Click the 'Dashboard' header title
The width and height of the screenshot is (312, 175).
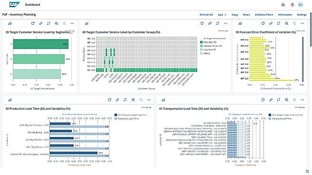(33, 5)
